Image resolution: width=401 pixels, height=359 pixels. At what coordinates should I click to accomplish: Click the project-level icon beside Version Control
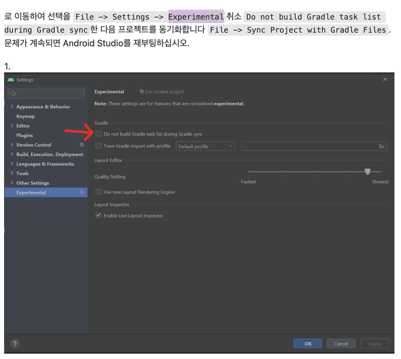point(82,145)
